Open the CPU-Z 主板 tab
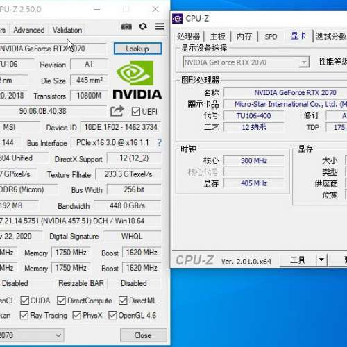This screenshot has height=347, width=347. [x=217, y=37]
